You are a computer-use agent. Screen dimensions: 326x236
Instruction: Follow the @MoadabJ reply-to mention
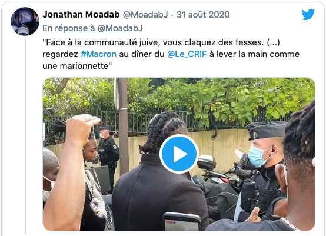pyautogui.click(x=120, y=28)
